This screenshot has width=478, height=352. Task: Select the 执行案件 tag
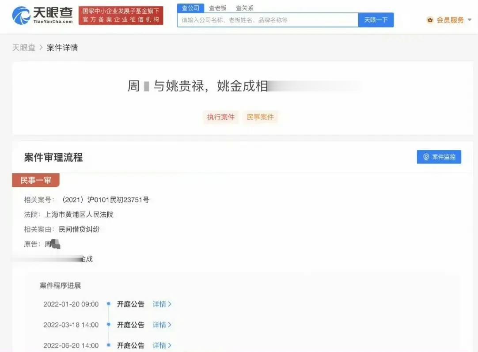[221, 117]
